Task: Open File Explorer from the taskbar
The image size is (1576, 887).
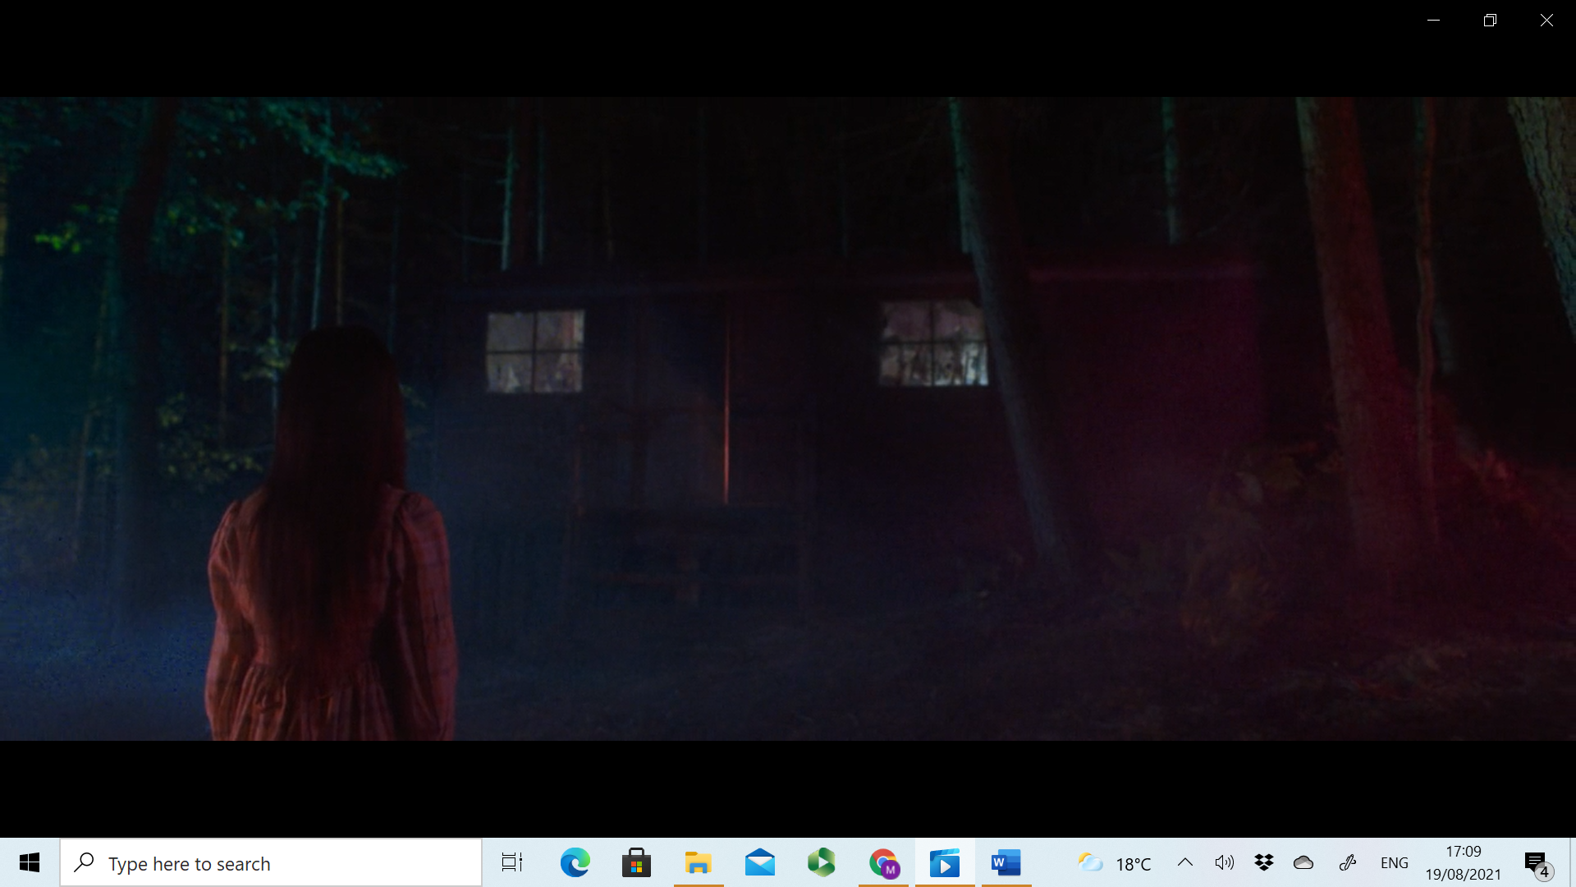Action: [x=698, y=863]
